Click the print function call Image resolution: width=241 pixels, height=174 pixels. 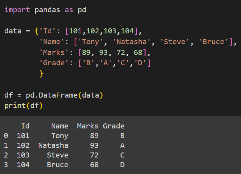(x=15, y=106)
